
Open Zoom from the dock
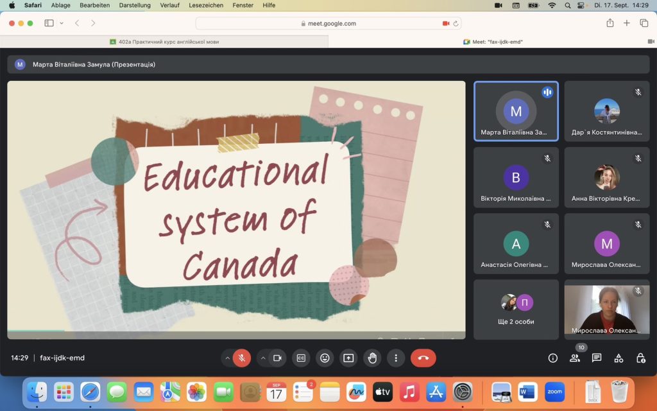(x=554, y=391)
